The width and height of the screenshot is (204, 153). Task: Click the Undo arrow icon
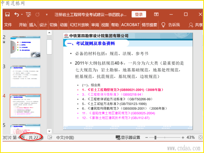17,15
